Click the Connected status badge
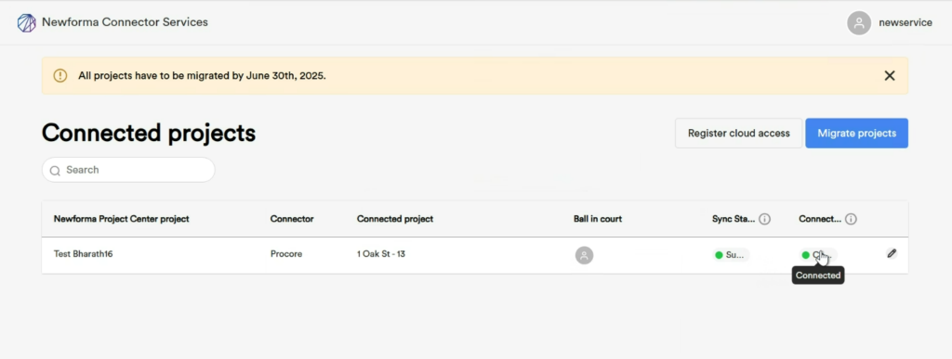This screenshot has height=359, width=952. click(818, 255)
